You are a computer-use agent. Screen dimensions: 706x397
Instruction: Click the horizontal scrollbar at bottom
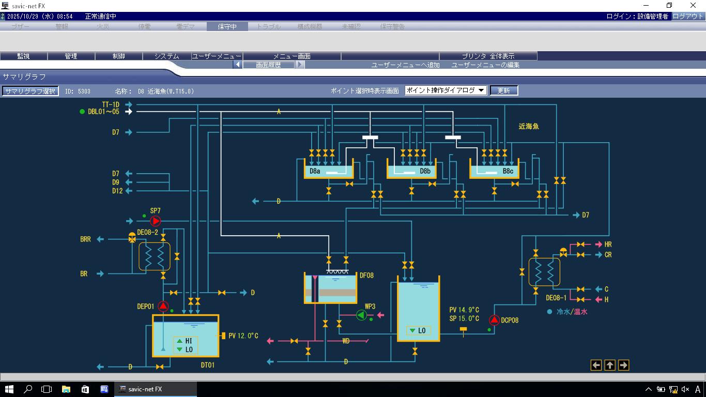352,377
